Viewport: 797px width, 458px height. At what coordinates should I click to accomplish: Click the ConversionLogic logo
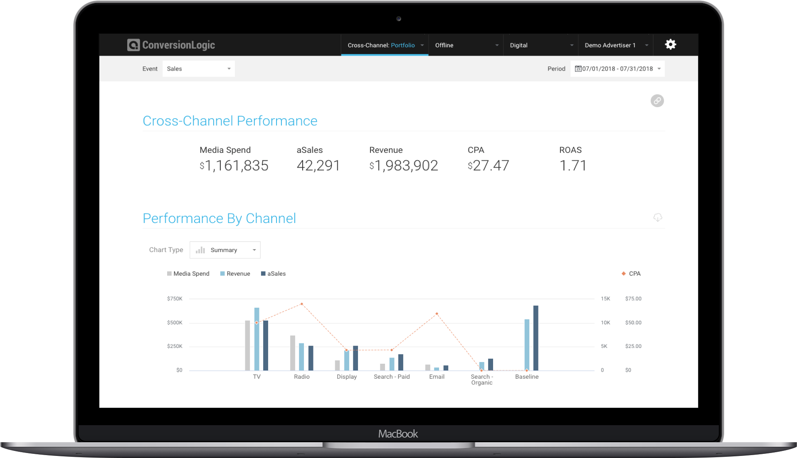[170, 45]
